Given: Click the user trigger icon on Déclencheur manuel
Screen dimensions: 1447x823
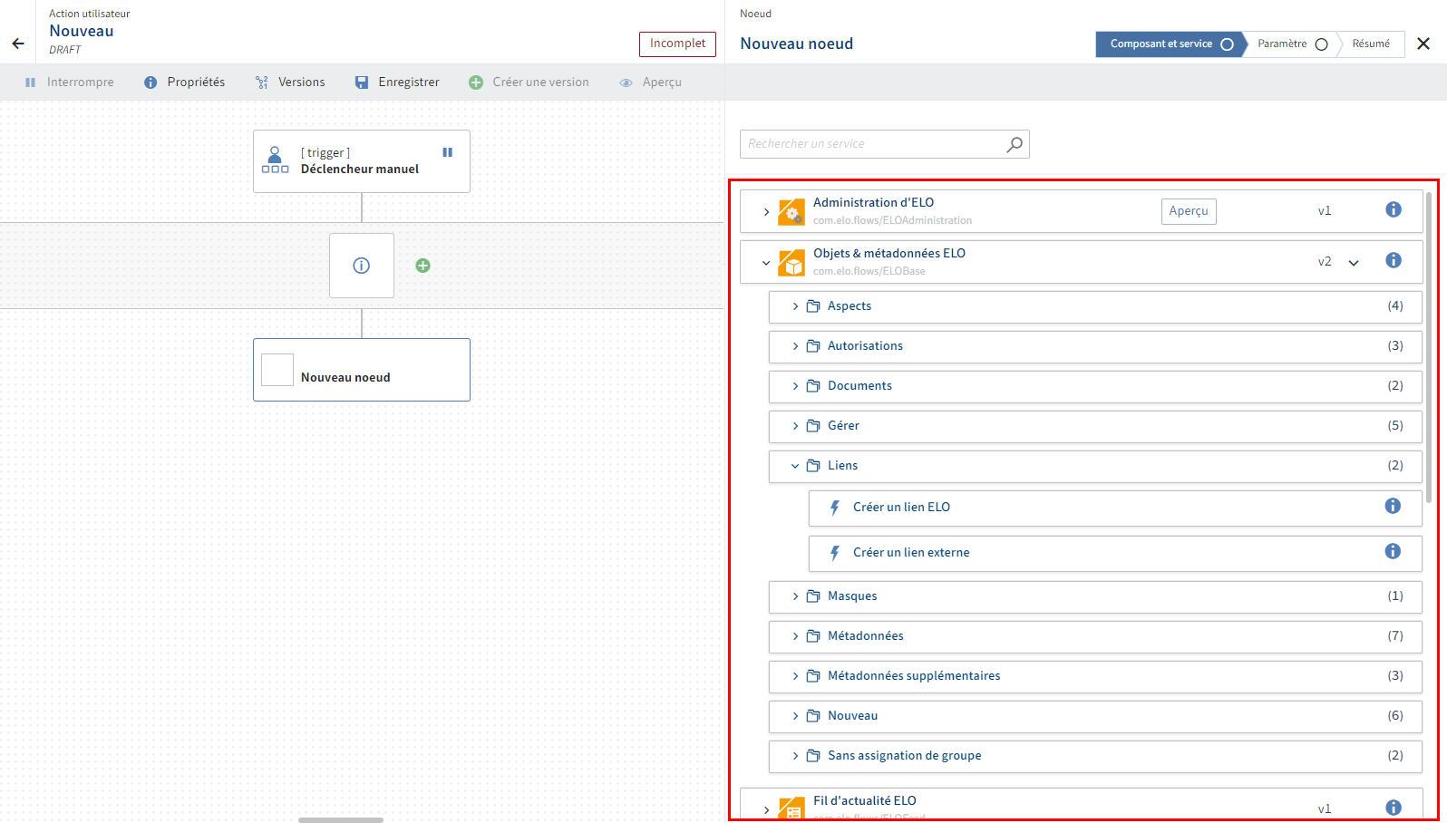Looking at the screenshot, I should coord(275,160).
